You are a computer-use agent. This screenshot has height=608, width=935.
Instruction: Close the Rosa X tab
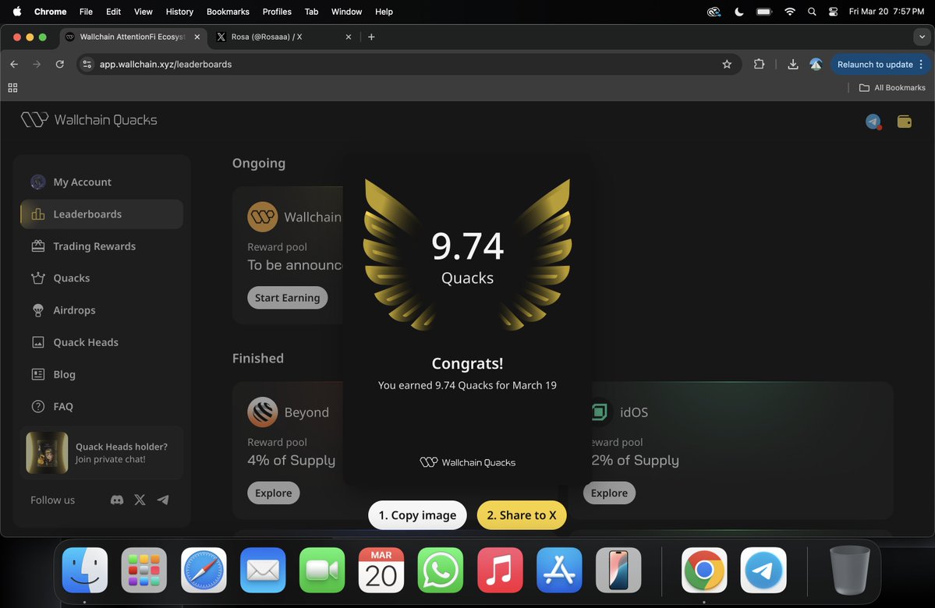pos(349,37)
